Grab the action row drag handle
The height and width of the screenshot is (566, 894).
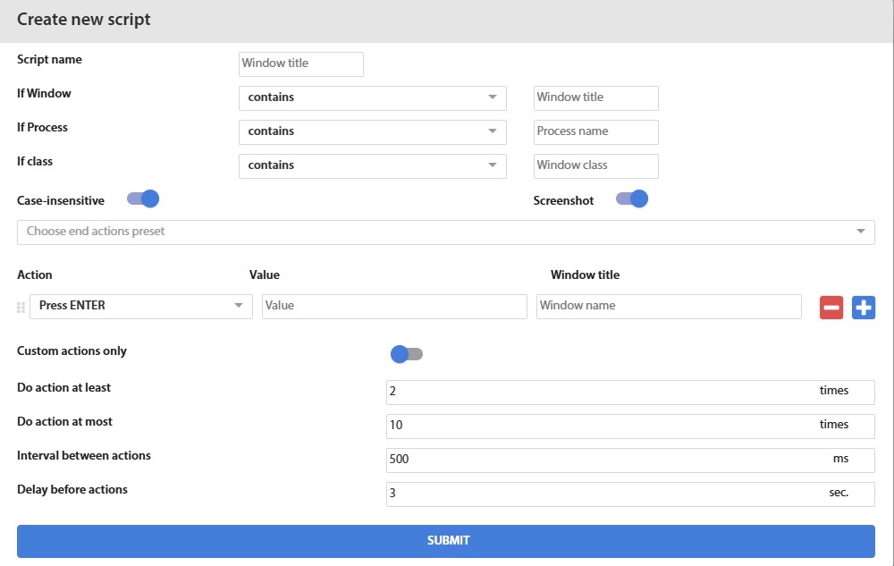(x=19, y=307)
